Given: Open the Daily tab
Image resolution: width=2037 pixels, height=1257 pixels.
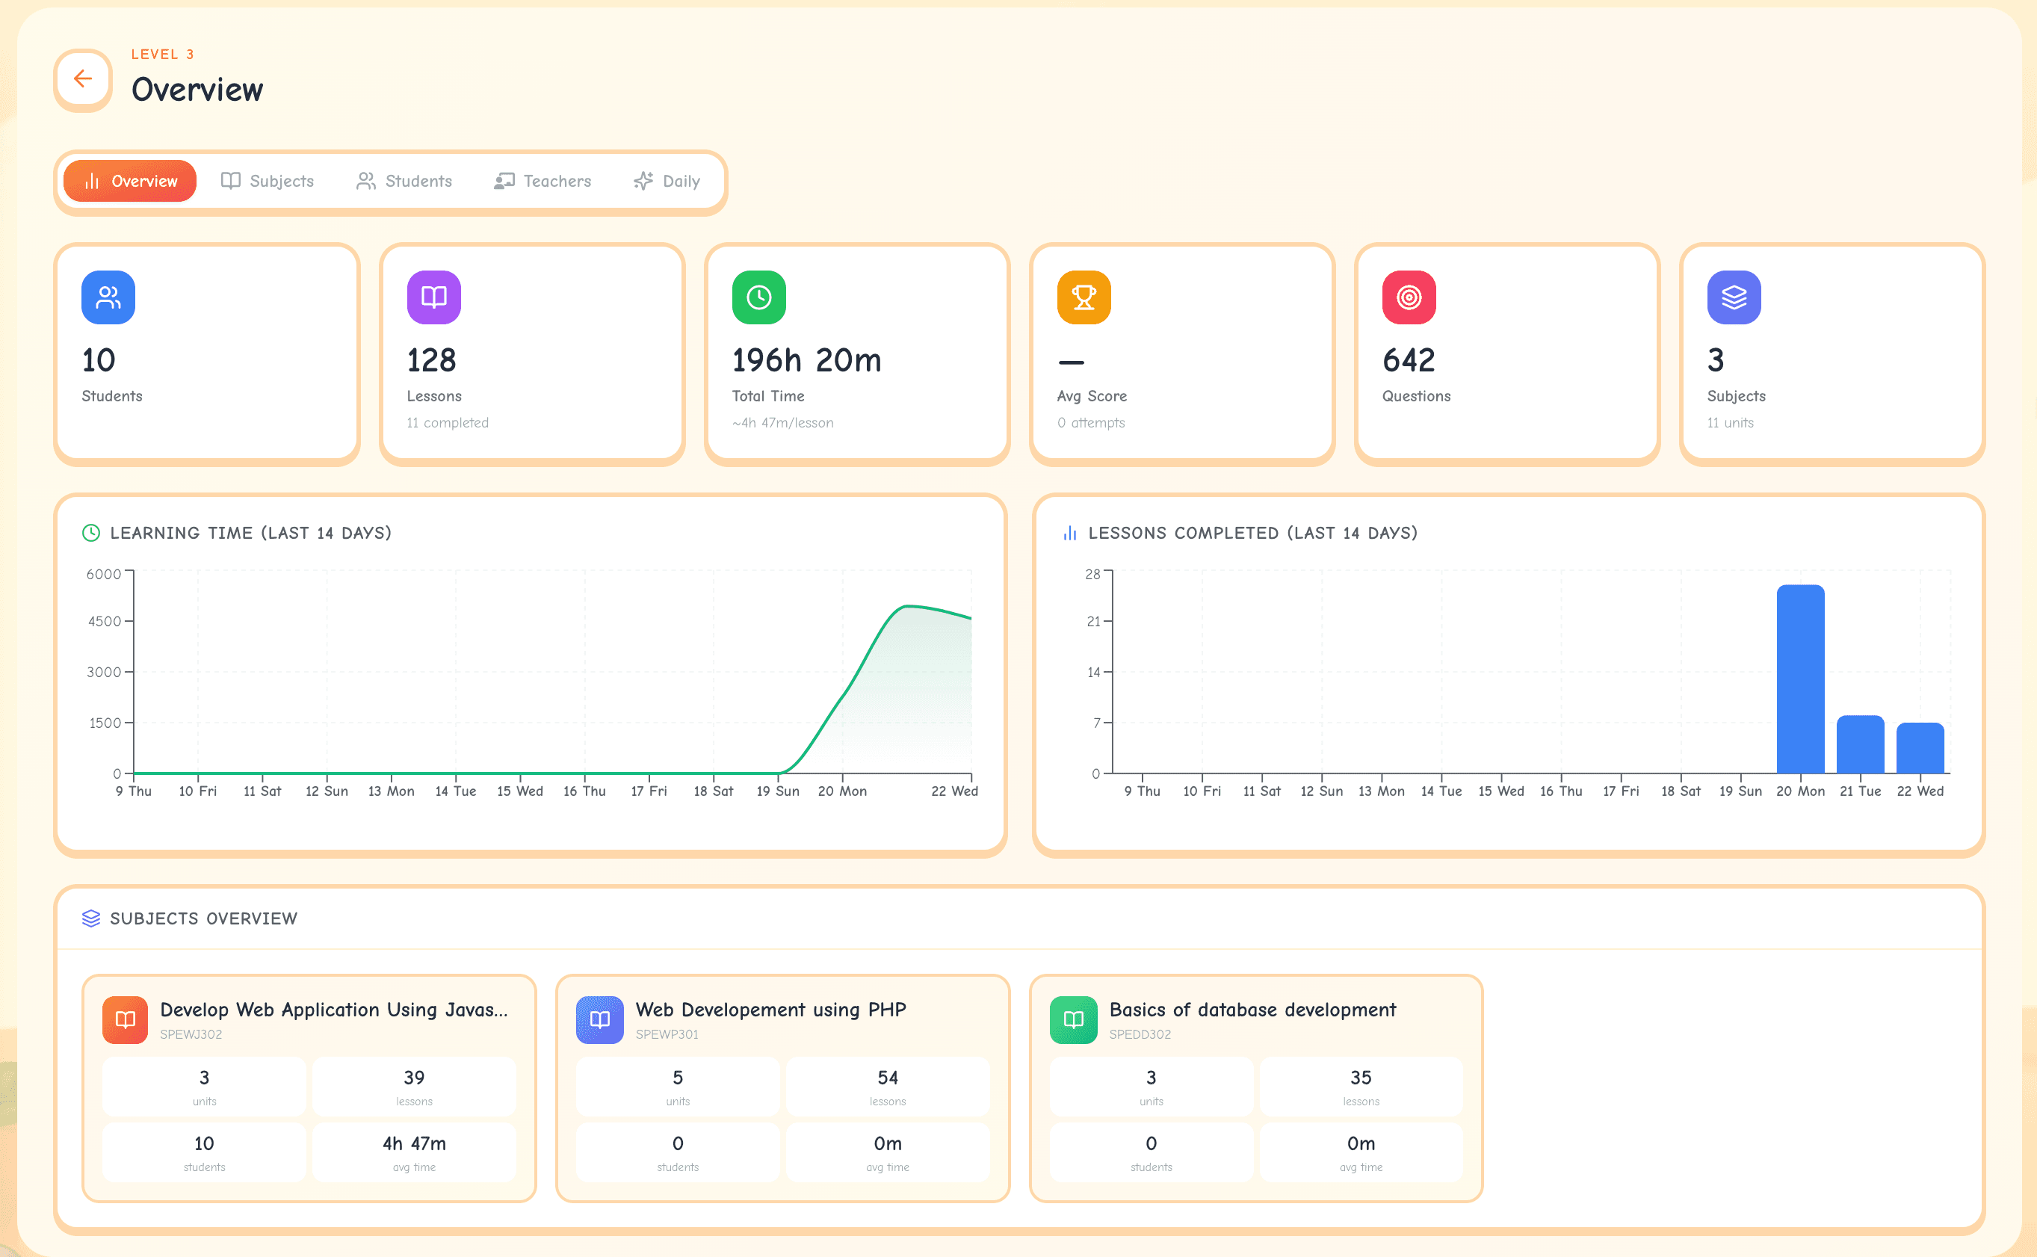Looking at the screenshot, I should [x=667, y=182].
